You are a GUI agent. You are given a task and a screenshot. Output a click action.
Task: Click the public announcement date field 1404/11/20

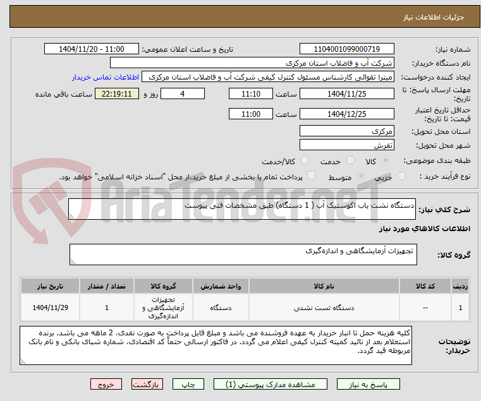tap(92, 49)
